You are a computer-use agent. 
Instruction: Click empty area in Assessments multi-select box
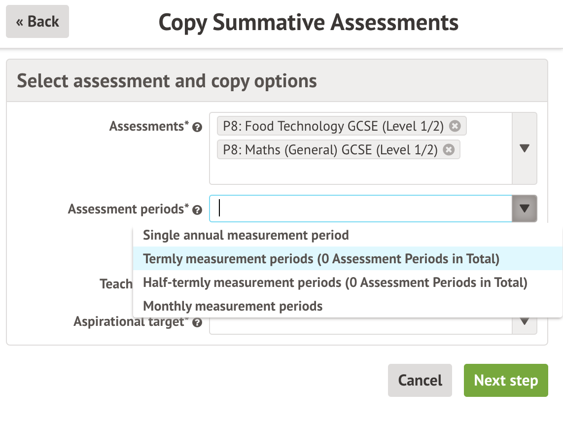point(360,173)
